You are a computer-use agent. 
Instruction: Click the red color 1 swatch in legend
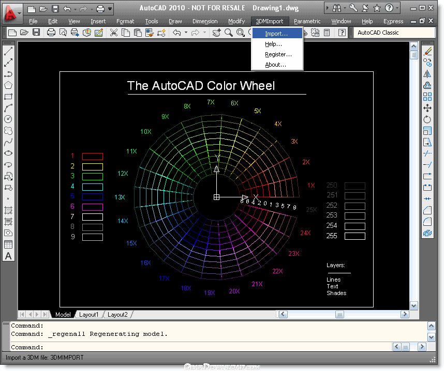pos(93,157)
